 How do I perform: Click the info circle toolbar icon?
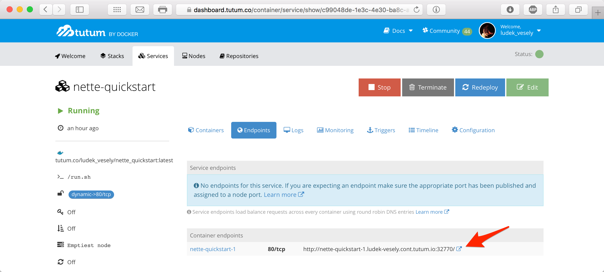[436, 10]
